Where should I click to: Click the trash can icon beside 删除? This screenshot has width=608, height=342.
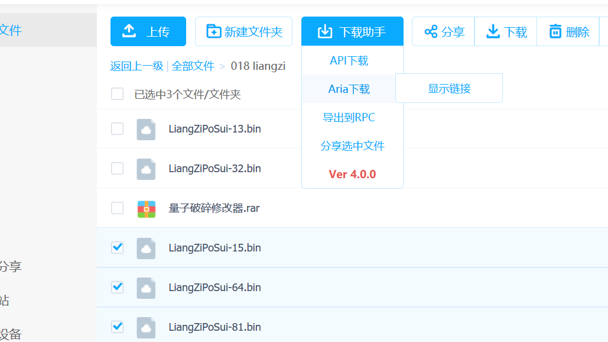(x=555, y=31)
